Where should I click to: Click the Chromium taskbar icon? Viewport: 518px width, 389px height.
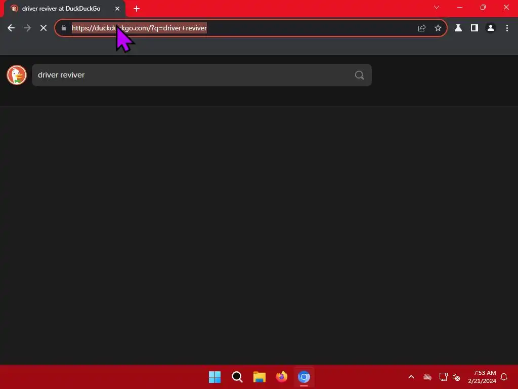[x=304, y=377]
